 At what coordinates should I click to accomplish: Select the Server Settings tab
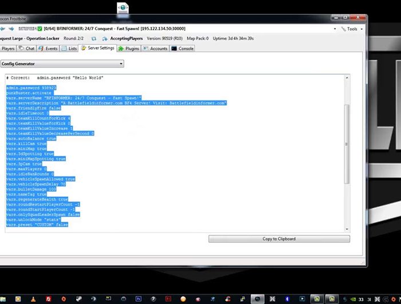[97, 48]
